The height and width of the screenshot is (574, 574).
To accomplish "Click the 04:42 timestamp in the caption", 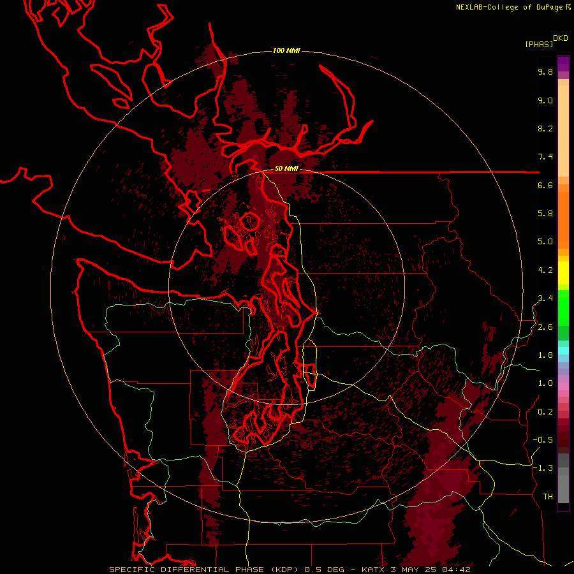I will 455,570.
